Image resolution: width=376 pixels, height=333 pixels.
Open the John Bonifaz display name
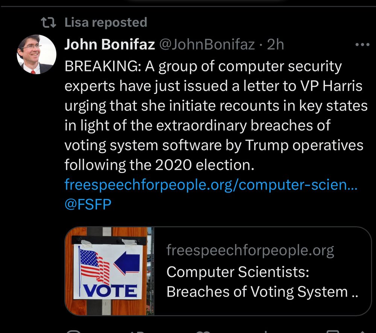point(109,45)
